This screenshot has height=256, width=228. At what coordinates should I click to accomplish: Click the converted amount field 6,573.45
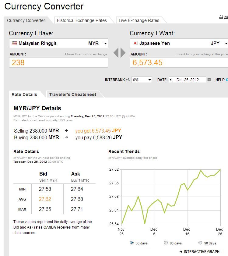pos(179,63)
